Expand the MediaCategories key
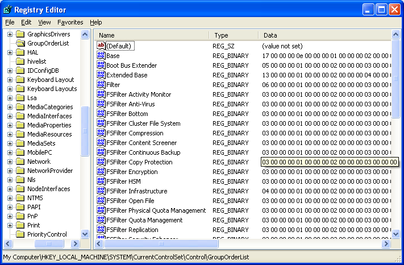404x265 pixels. tap(10, 107)
